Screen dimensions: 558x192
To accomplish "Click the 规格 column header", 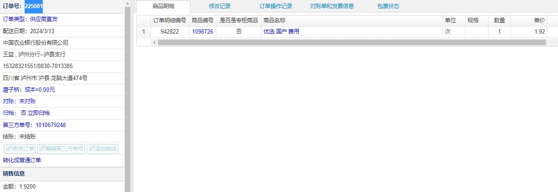I will [477, 20].
